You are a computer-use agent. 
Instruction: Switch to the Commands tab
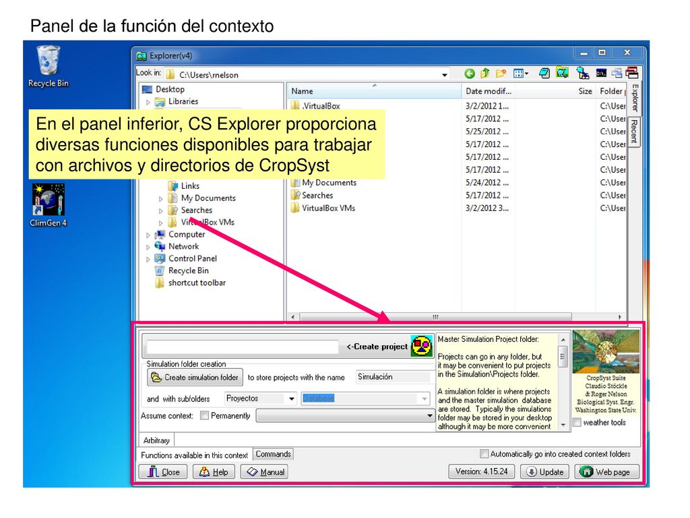[274, 454]
